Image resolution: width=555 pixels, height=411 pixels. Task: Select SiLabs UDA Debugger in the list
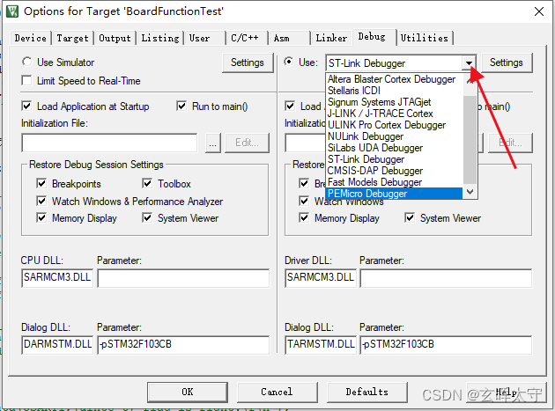[394, 148]
